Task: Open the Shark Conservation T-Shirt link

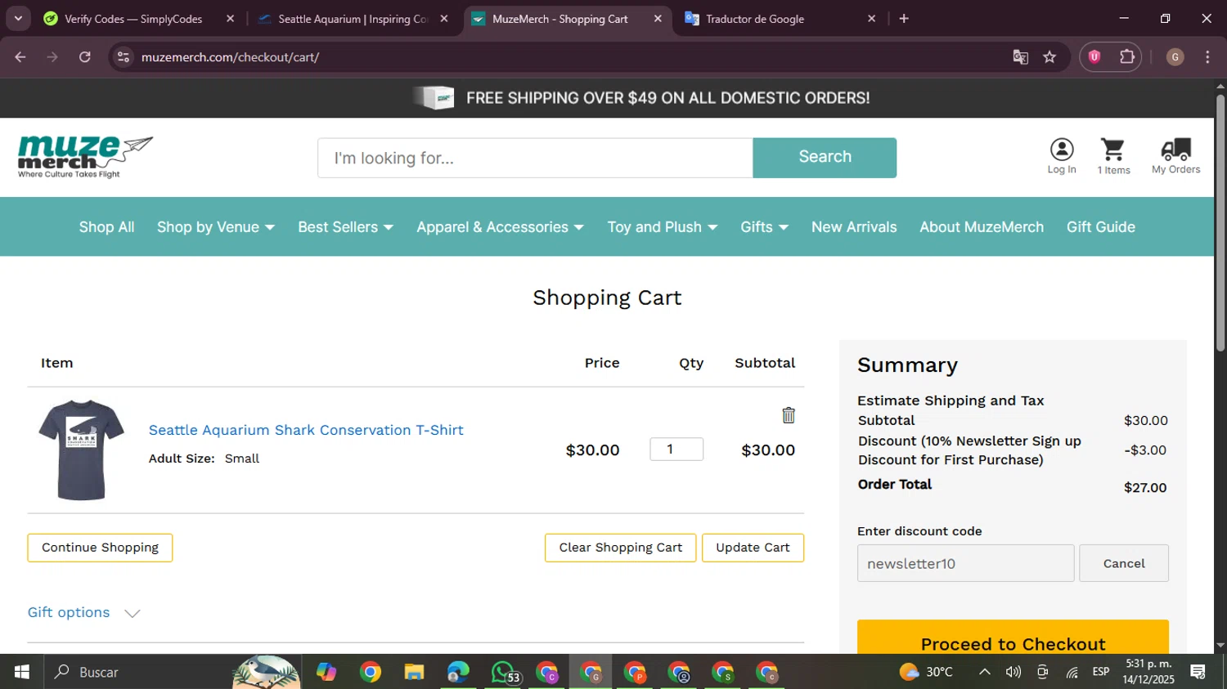Action: click(306, 430)
